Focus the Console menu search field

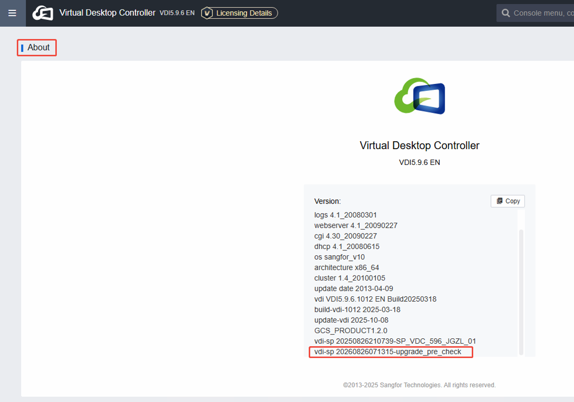(x=535, y=13)
